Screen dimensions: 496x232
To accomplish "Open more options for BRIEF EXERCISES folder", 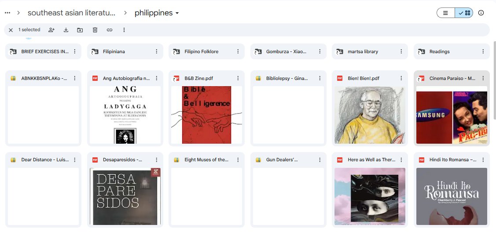I will pos(75,51).
